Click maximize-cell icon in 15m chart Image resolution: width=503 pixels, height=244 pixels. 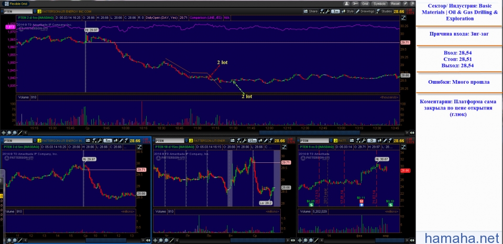pos(284,147)
